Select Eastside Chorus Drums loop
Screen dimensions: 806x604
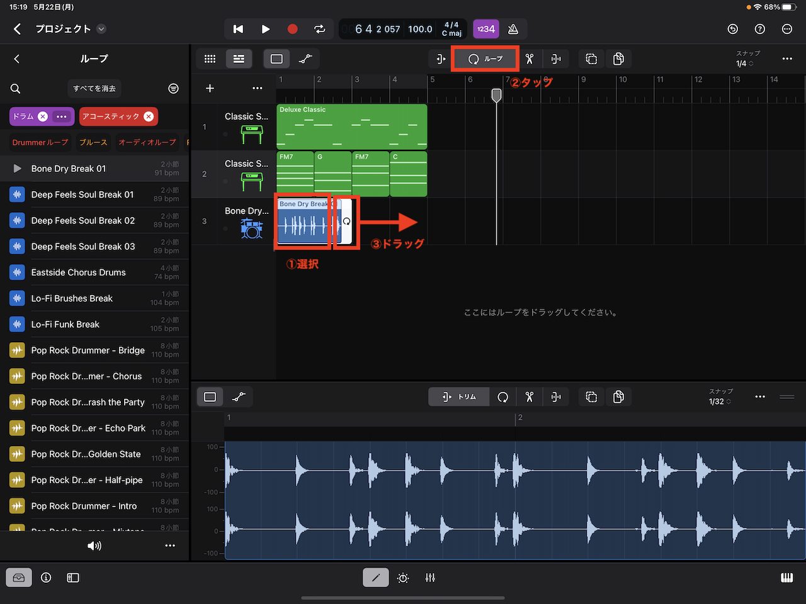(x=94, y=272)
